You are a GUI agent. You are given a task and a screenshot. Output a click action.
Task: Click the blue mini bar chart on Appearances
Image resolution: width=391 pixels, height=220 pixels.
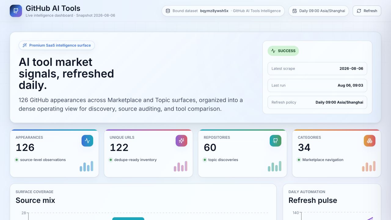(86, 166)
